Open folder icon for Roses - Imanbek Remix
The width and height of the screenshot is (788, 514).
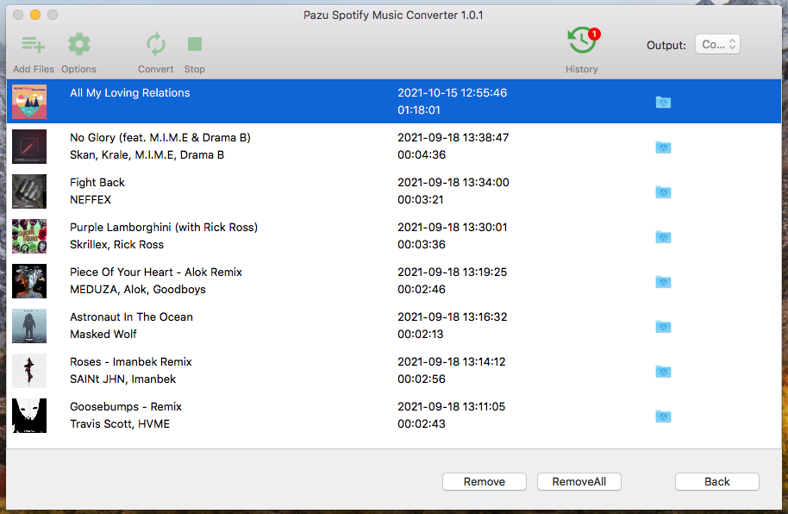(x=663, y=371)
